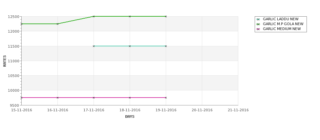Click green line point on 17-11-2016
Screen dimensions: 320x140
coord(94,16)
